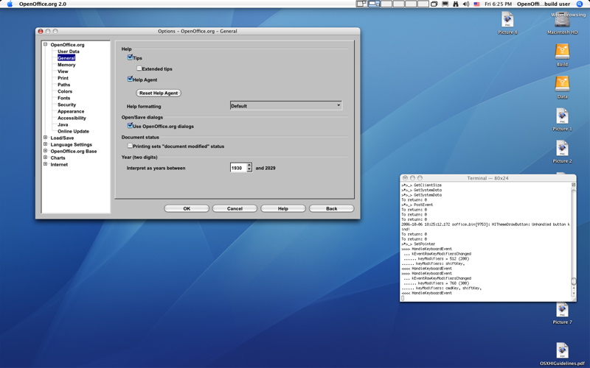The image size is (590, 368).
Task: Click 'To return: 0' under PostEvent in Terminal
Action: click(x=414, y=210)
